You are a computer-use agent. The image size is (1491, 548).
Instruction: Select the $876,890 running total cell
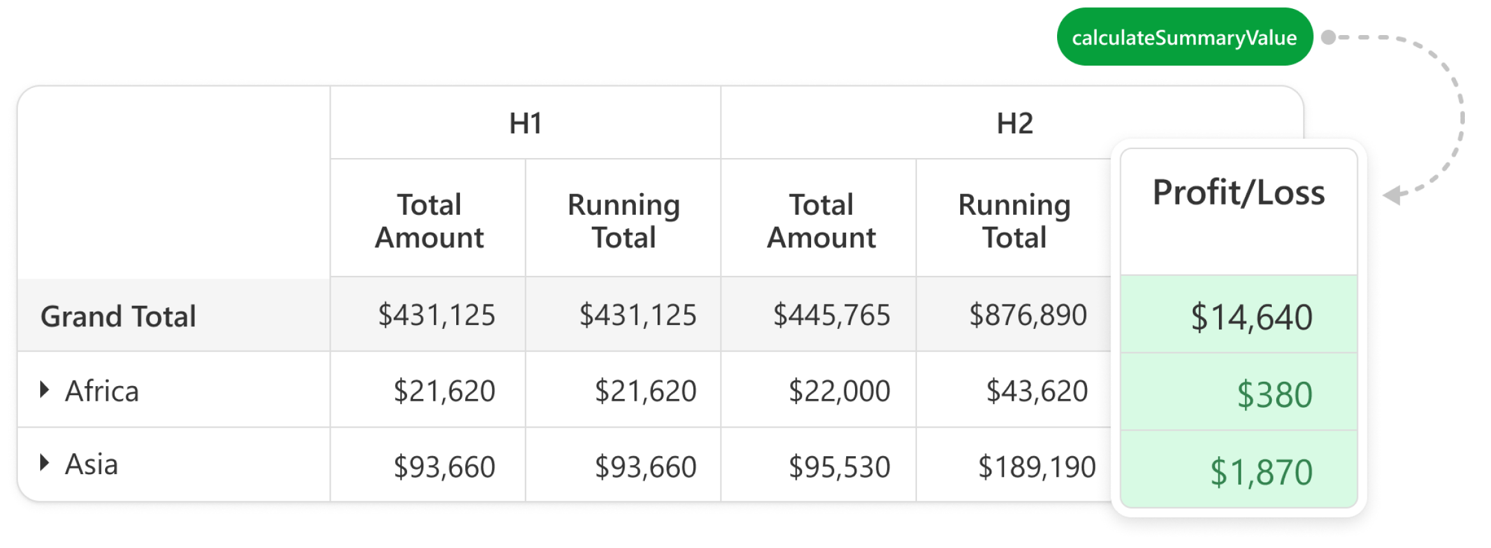tap(1027, 315)
